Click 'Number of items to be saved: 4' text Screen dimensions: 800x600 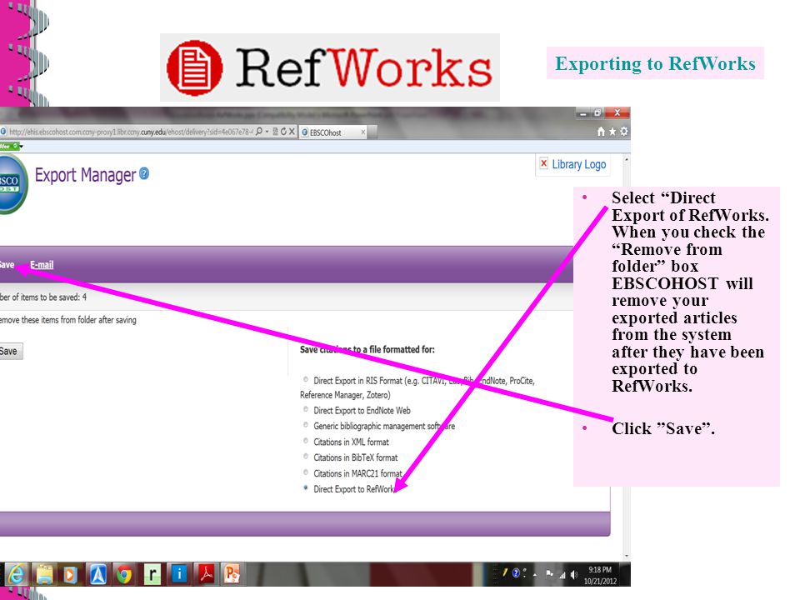tap(42, 297)
